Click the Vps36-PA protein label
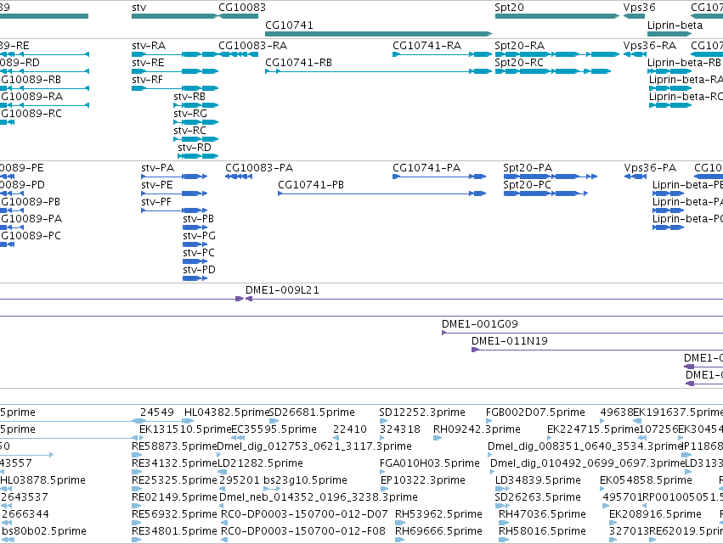 tap(650, 168)
